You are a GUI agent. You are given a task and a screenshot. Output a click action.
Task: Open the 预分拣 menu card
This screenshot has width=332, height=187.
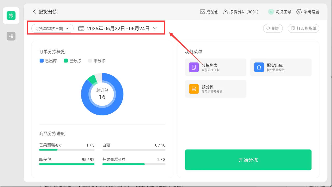click(x=216, y=89)
